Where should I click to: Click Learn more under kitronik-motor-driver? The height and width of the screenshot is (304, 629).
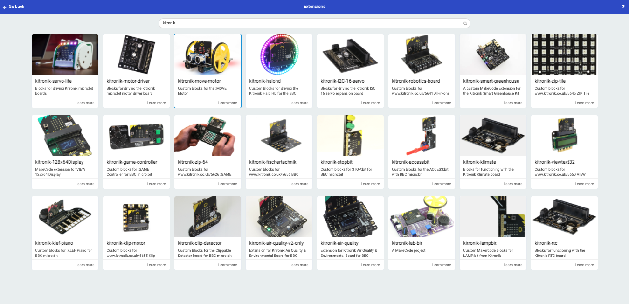[156, 103]
